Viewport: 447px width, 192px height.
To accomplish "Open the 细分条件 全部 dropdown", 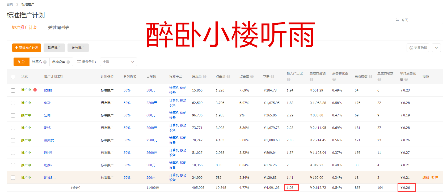I will tap(119, 62).
